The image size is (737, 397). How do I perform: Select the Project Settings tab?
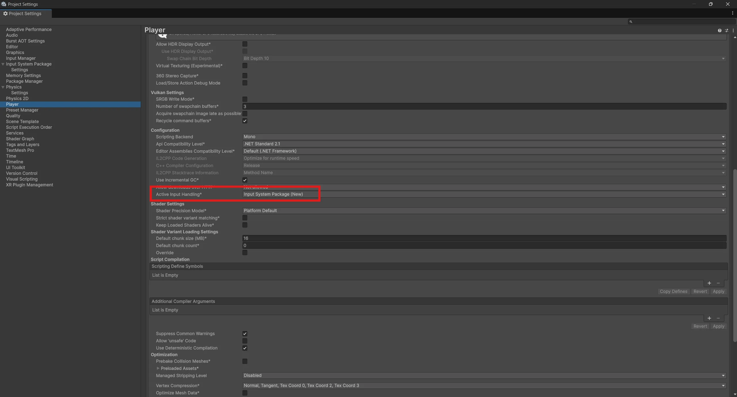click(x=26, y=14)
